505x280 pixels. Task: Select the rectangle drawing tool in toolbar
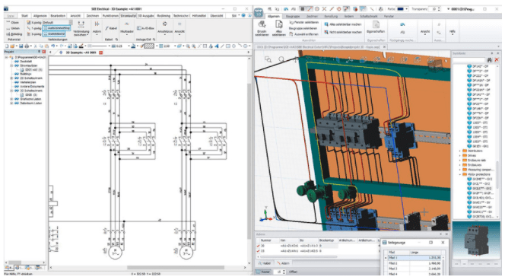pyautogui.click(x=228, y=46)
